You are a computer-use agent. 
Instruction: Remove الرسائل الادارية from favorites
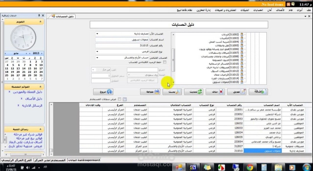pyautogui.click(x=18, y=105)
